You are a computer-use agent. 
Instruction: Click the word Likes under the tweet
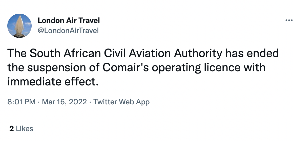(25, 129)
